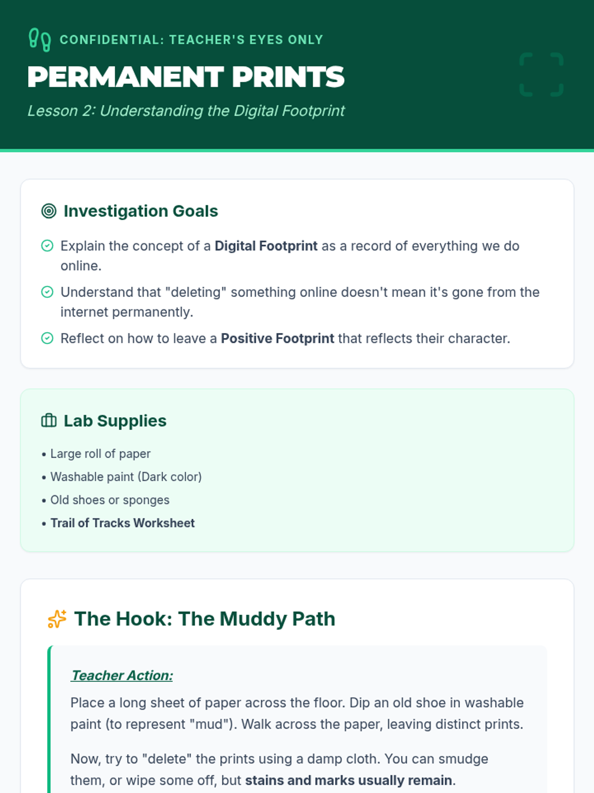Click the Trail of Tracks Worksheet item
Screen dimensions: 594x793
click(x=122, y=523)
